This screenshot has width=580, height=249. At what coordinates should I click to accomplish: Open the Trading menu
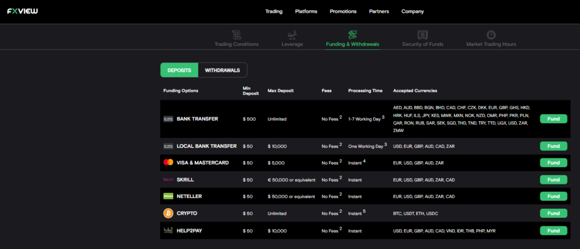coord(274,11)
